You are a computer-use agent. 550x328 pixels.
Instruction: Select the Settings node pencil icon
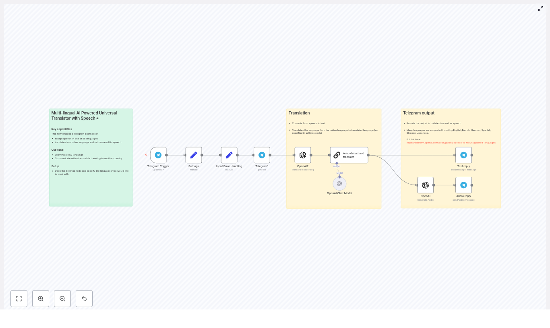click(194, 155)
